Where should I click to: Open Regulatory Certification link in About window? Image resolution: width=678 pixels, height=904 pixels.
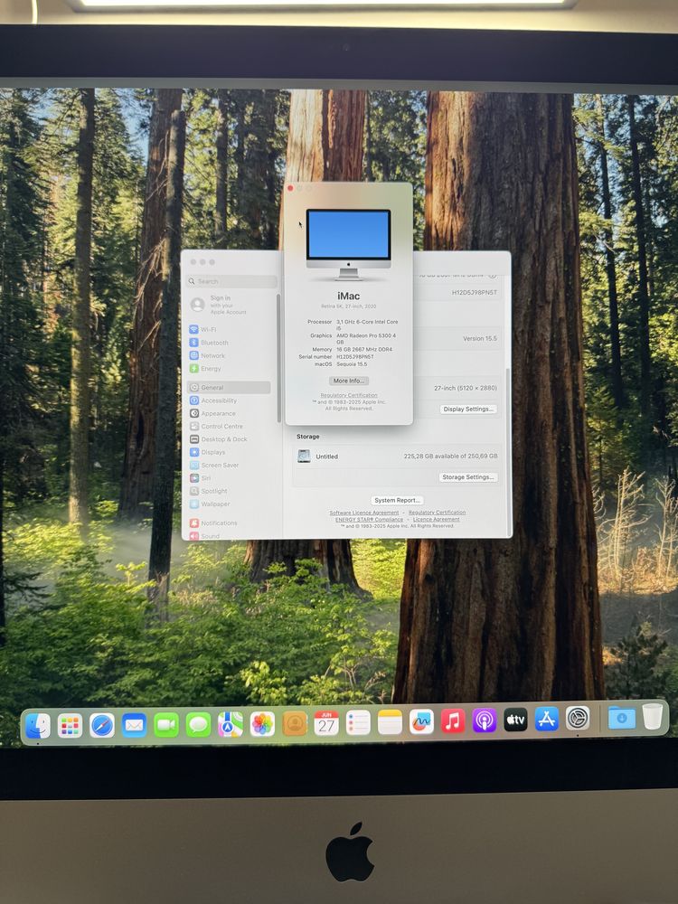coord(349,396)
